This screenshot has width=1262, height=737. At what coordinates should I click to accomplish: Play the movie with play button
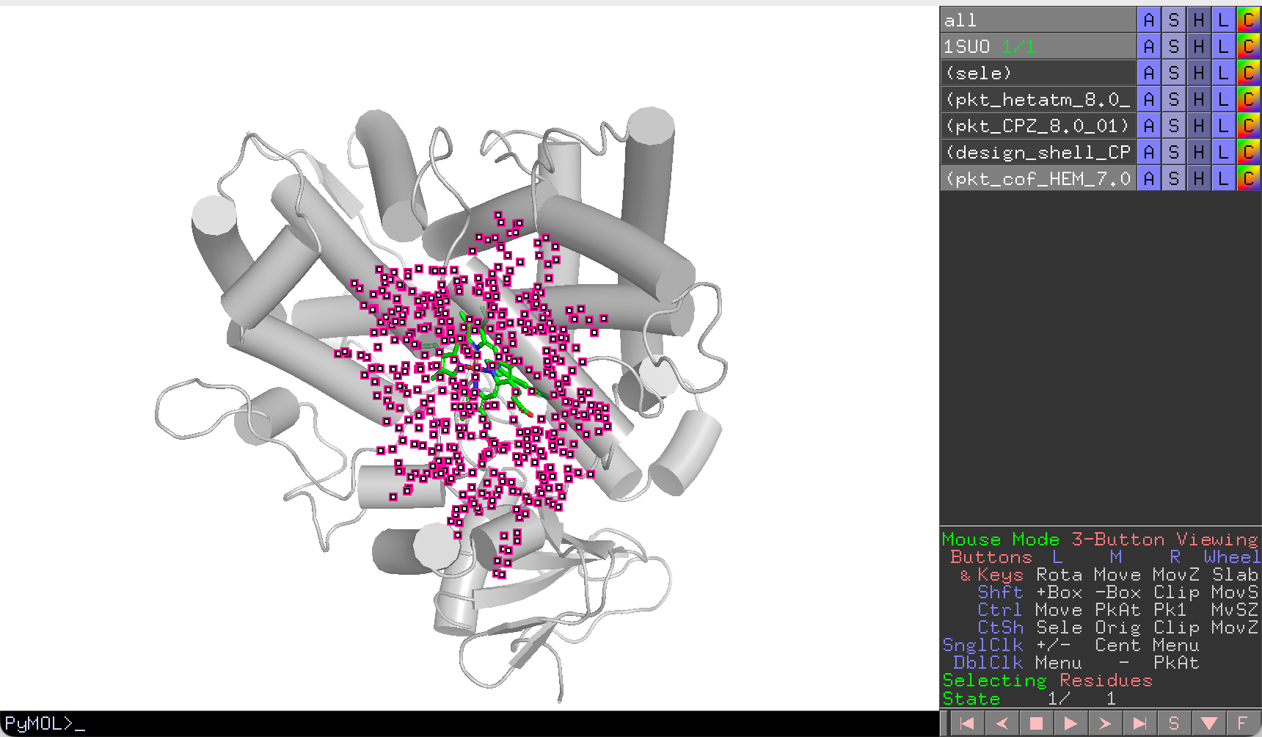pos(1070,723)
